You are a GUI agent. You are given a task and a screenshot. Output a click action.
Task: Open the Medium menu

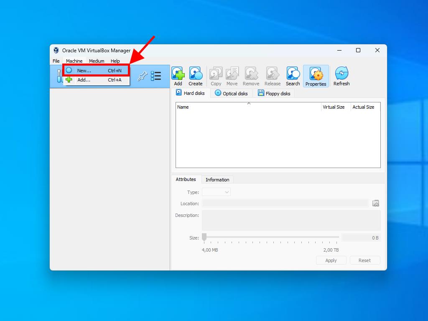(x=97, y=61)
